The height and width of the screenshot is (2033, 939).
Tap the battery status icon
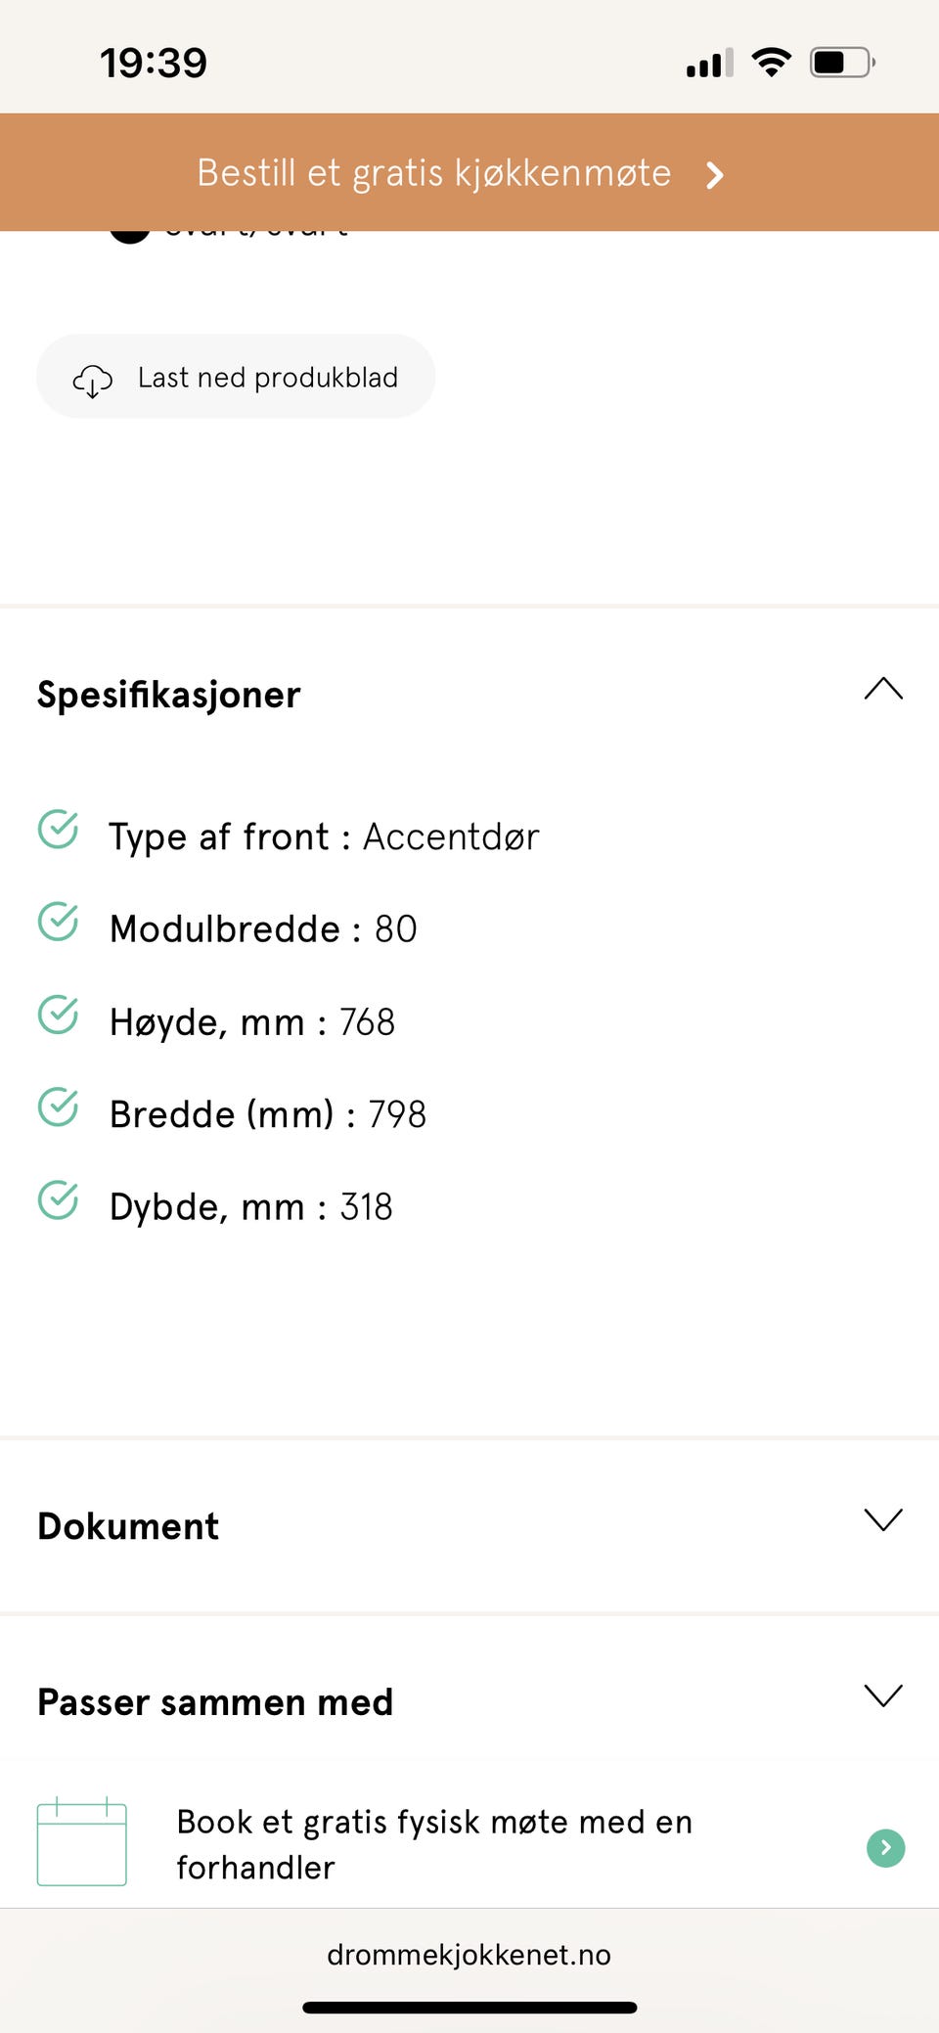click(x=841, y=63)
